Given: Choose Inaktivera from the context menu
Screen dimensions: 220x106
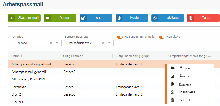Looking at the screenshot, I should [187, 92].
